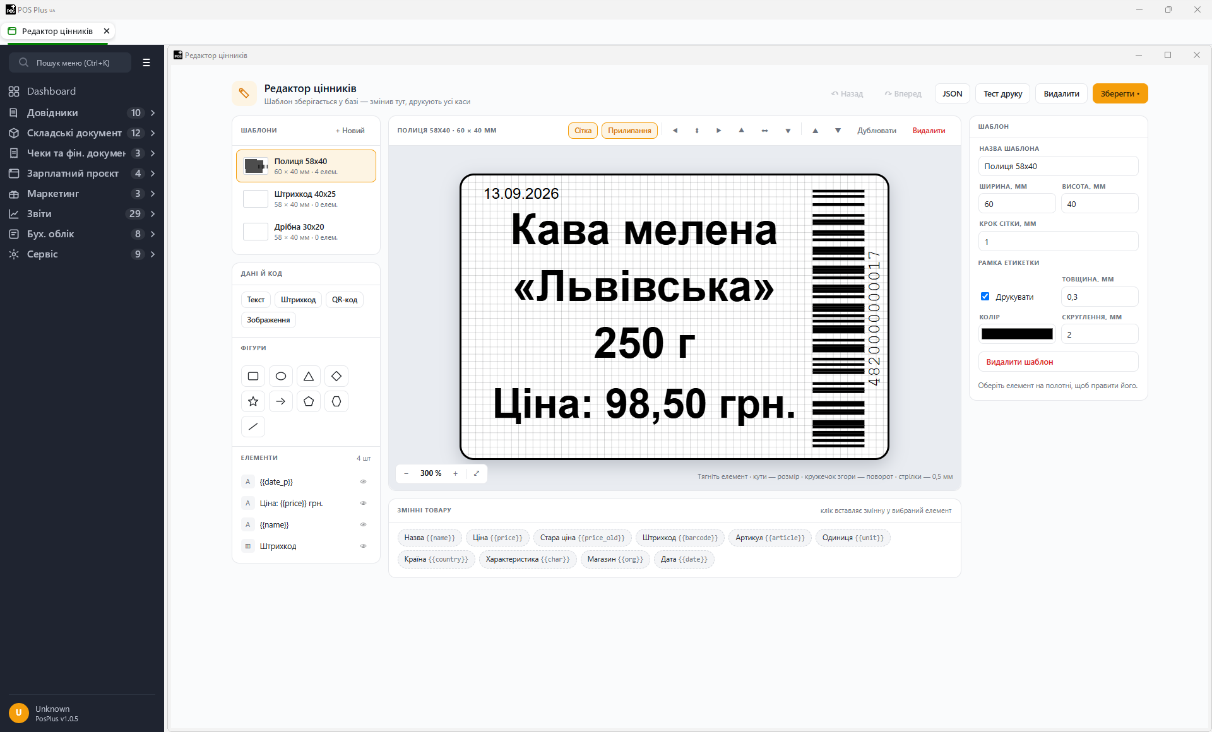Center element with the vertical double-arrow icon
This screenshot has width=1212, height=732.
[x=697, y=131]
